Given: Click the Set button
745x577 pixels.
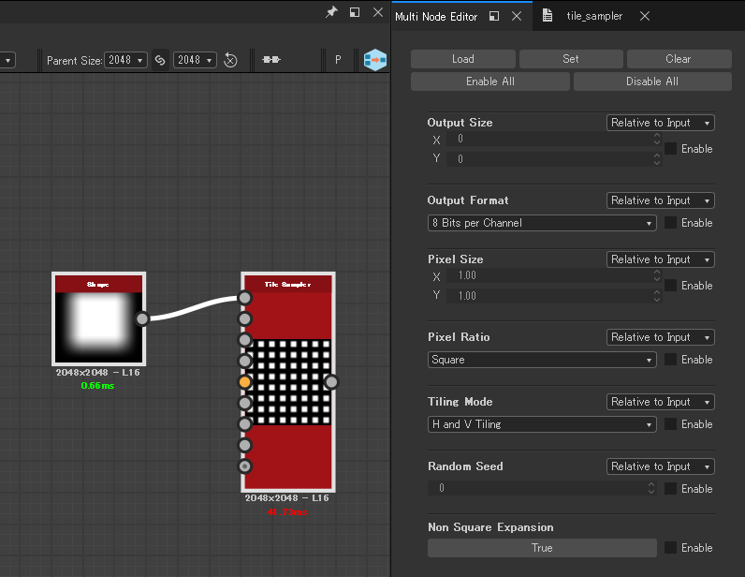Looking at the screenshot, I should (x=571, y=59).
